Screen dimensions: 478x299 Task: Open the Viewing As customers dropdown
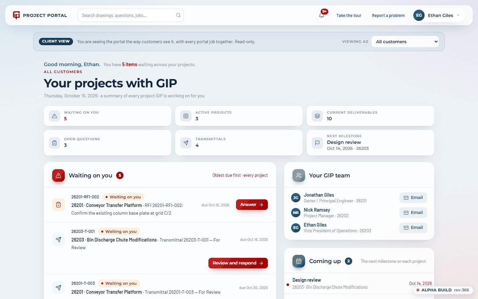[x=405, y=42]
